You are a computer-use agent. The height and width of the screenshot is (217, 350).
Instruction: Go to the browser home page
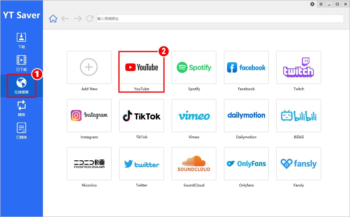[53, 18]
